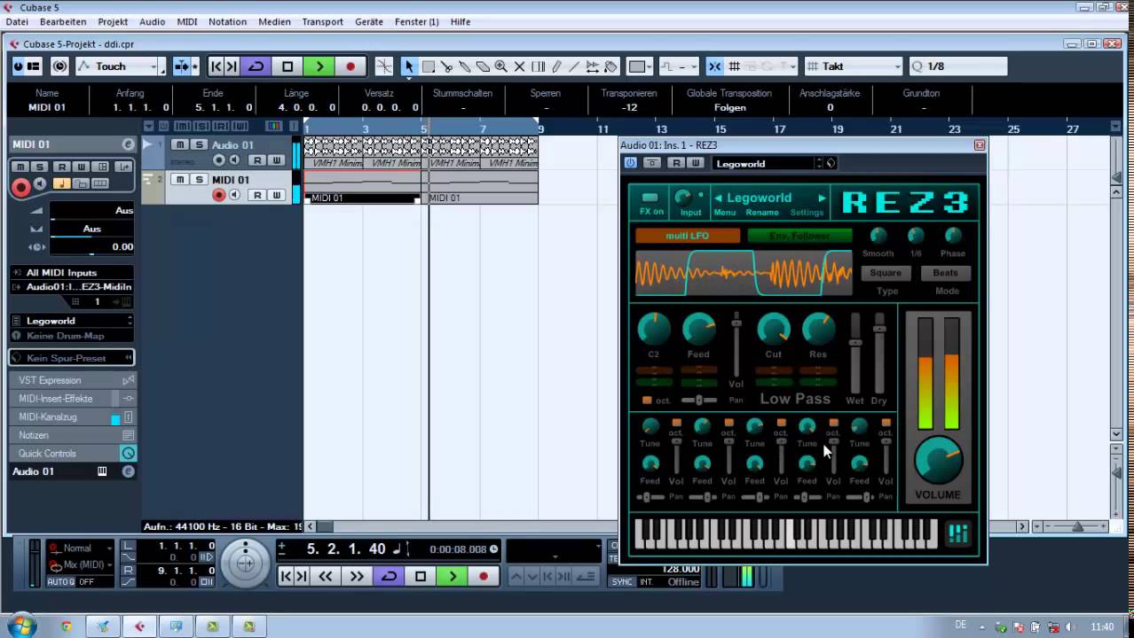Open the Snap type grid icon
Screen dimensions: 1134x638
pos(735,66)
